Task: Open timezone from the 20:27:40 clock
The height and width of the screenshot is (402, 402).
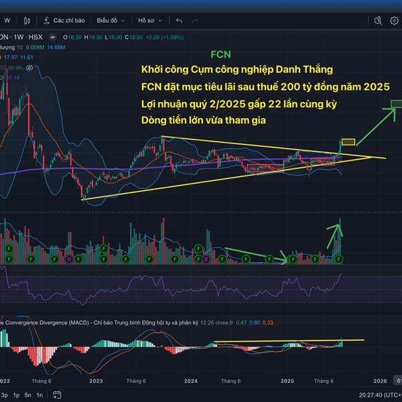Action: [380, 395]
